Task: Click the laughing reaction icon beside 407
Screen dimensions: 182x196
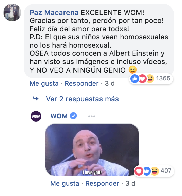Action: point(155,171)
